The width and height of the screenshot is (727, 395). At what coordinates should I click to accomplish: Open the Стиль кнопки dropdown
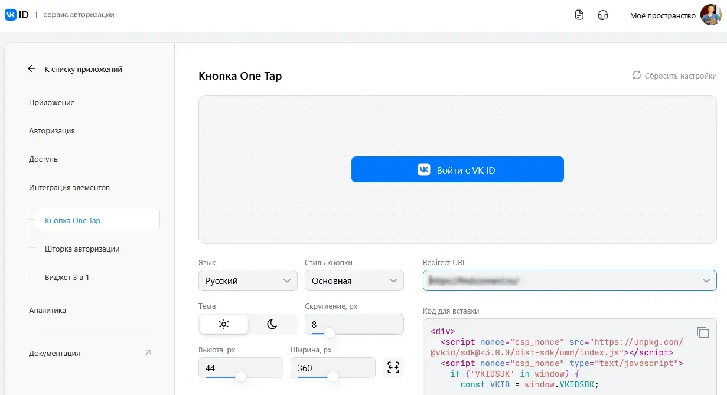click(x=354, y=280)
